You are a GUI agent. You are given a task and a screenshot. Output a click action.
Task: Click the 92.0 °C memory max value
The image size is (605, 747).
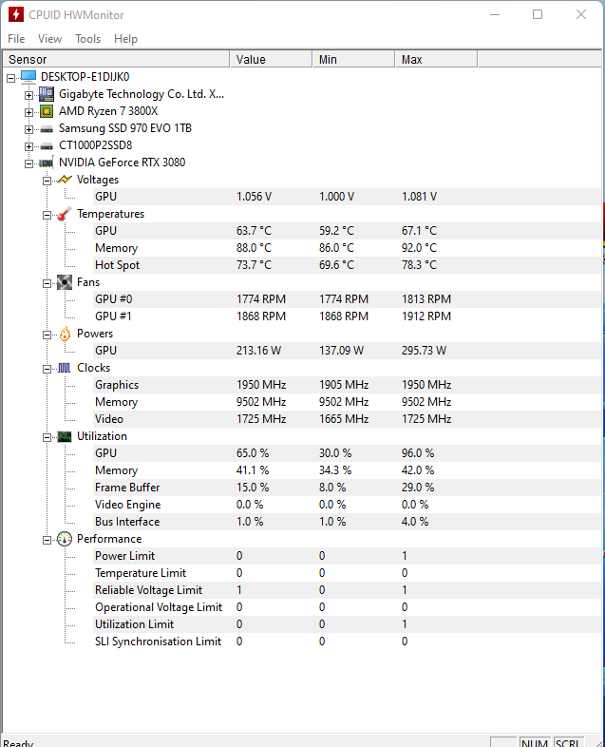click(x=419, y=248)
